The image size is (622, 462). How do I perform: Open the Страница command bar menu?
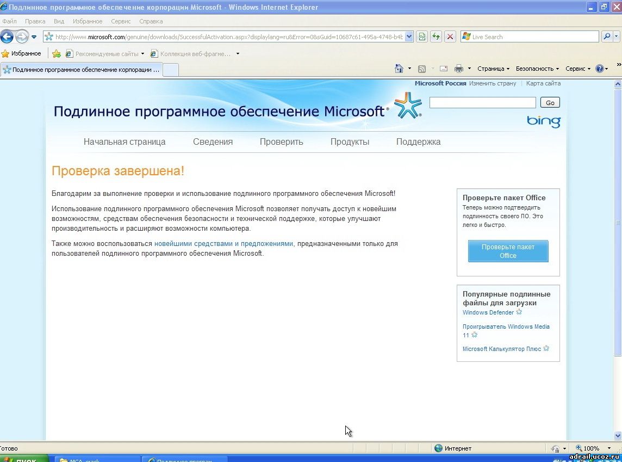(x=493, y=69)
